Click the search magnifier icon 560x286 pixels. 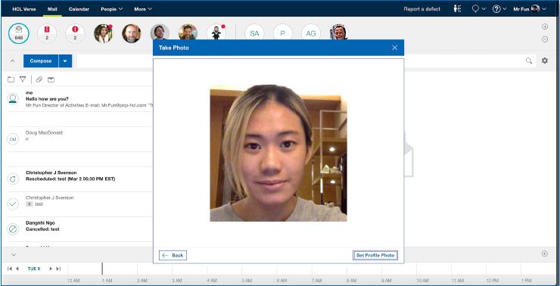coord(529,61)
